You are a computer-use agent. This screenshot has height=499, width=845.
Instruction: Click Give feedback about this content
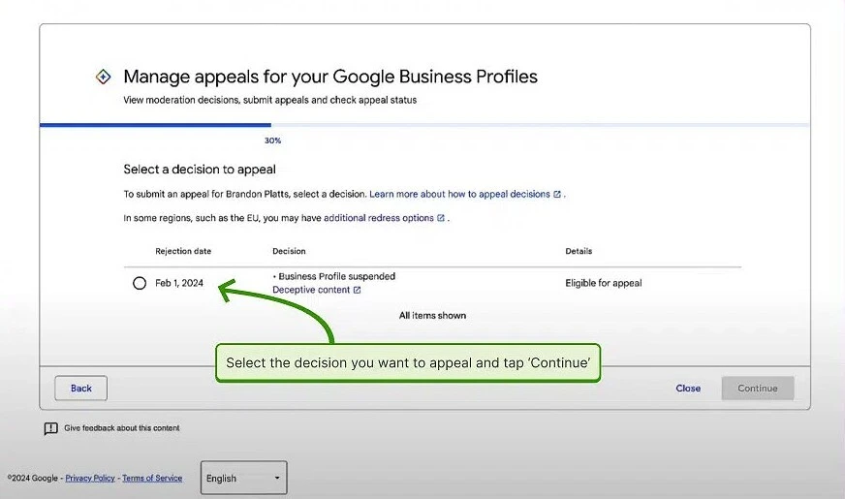(122, 428)
